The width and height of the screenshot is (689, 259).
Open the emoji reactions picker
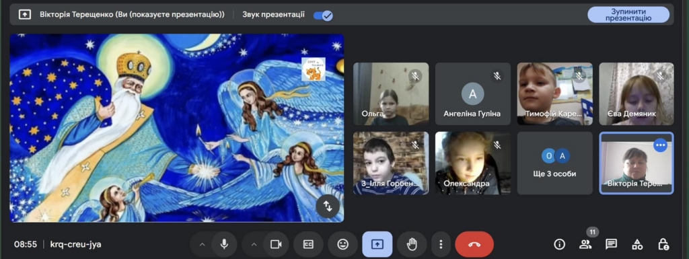[342, 244]
